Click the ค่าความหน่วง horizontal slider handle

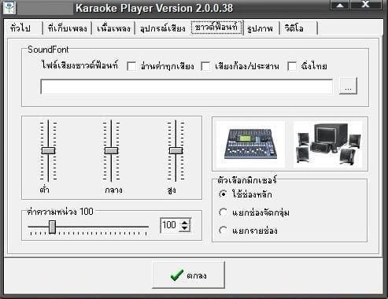point(53,227)
